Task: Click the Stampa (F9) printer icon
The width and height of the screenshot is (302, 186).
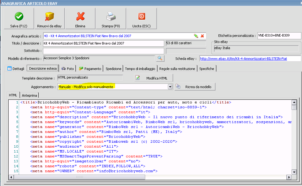Action: click(111, 16)
